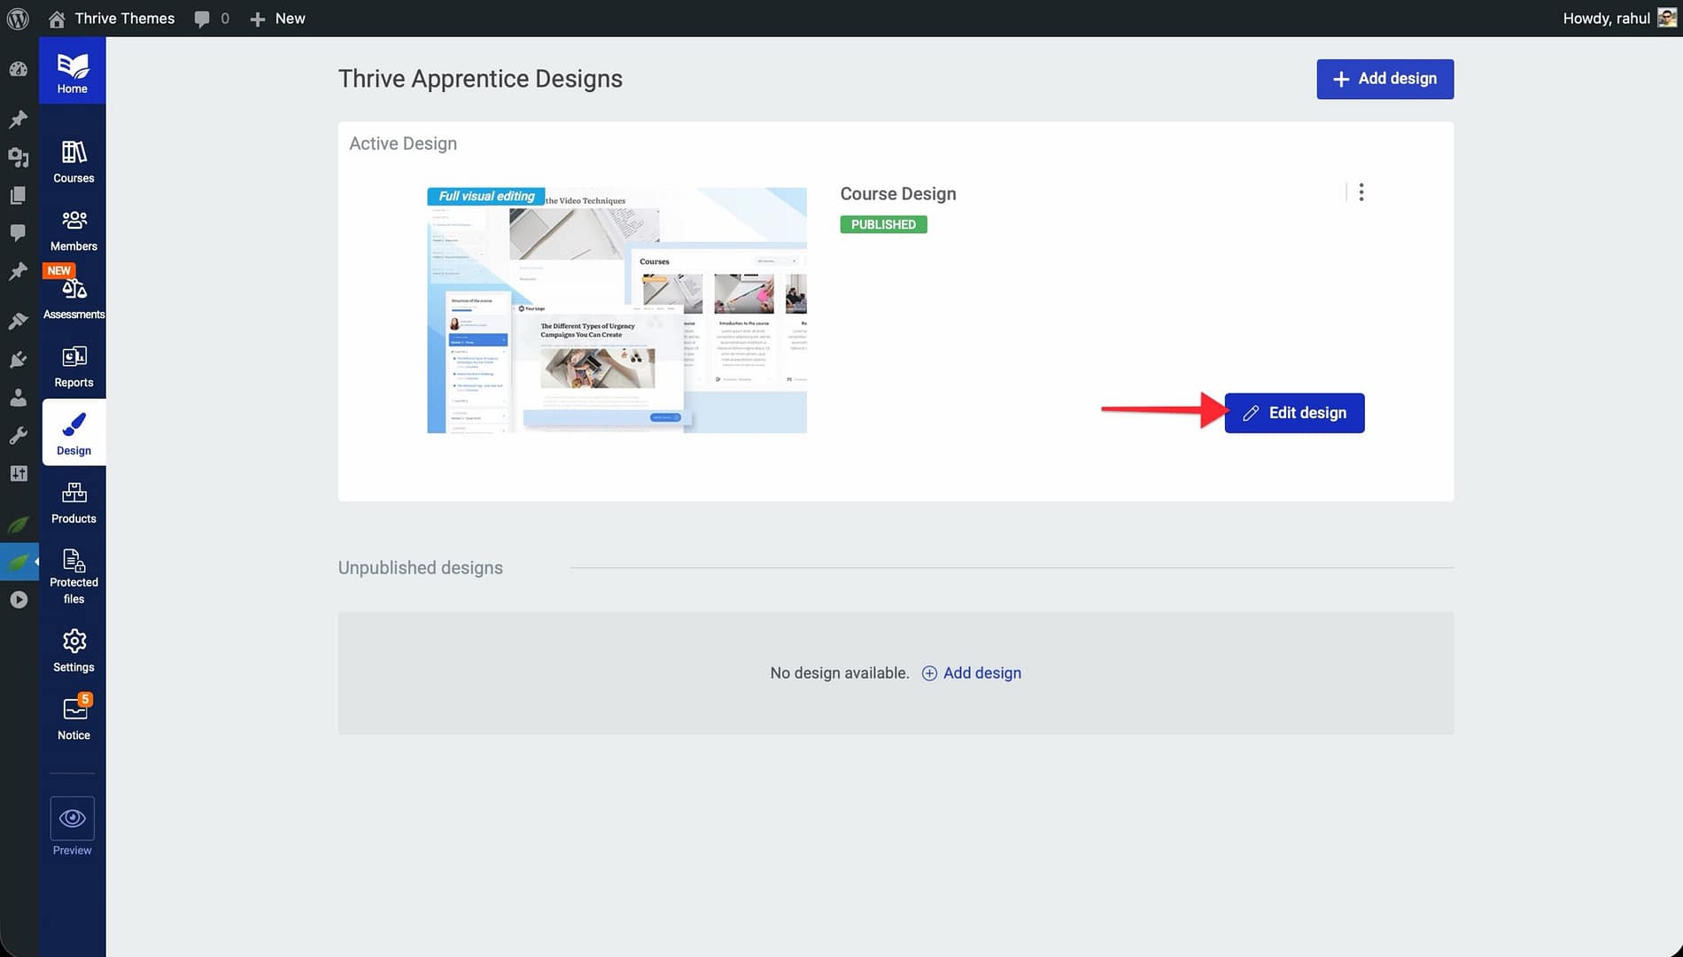This screenshot has width=1683, height=957.
Task: Open the Courses section
Action: (74, 162)
